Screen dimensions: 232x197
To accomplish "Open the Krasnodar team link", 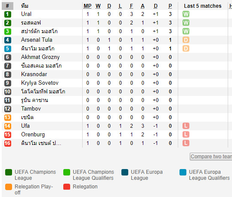I will click(x=34, y=74).
